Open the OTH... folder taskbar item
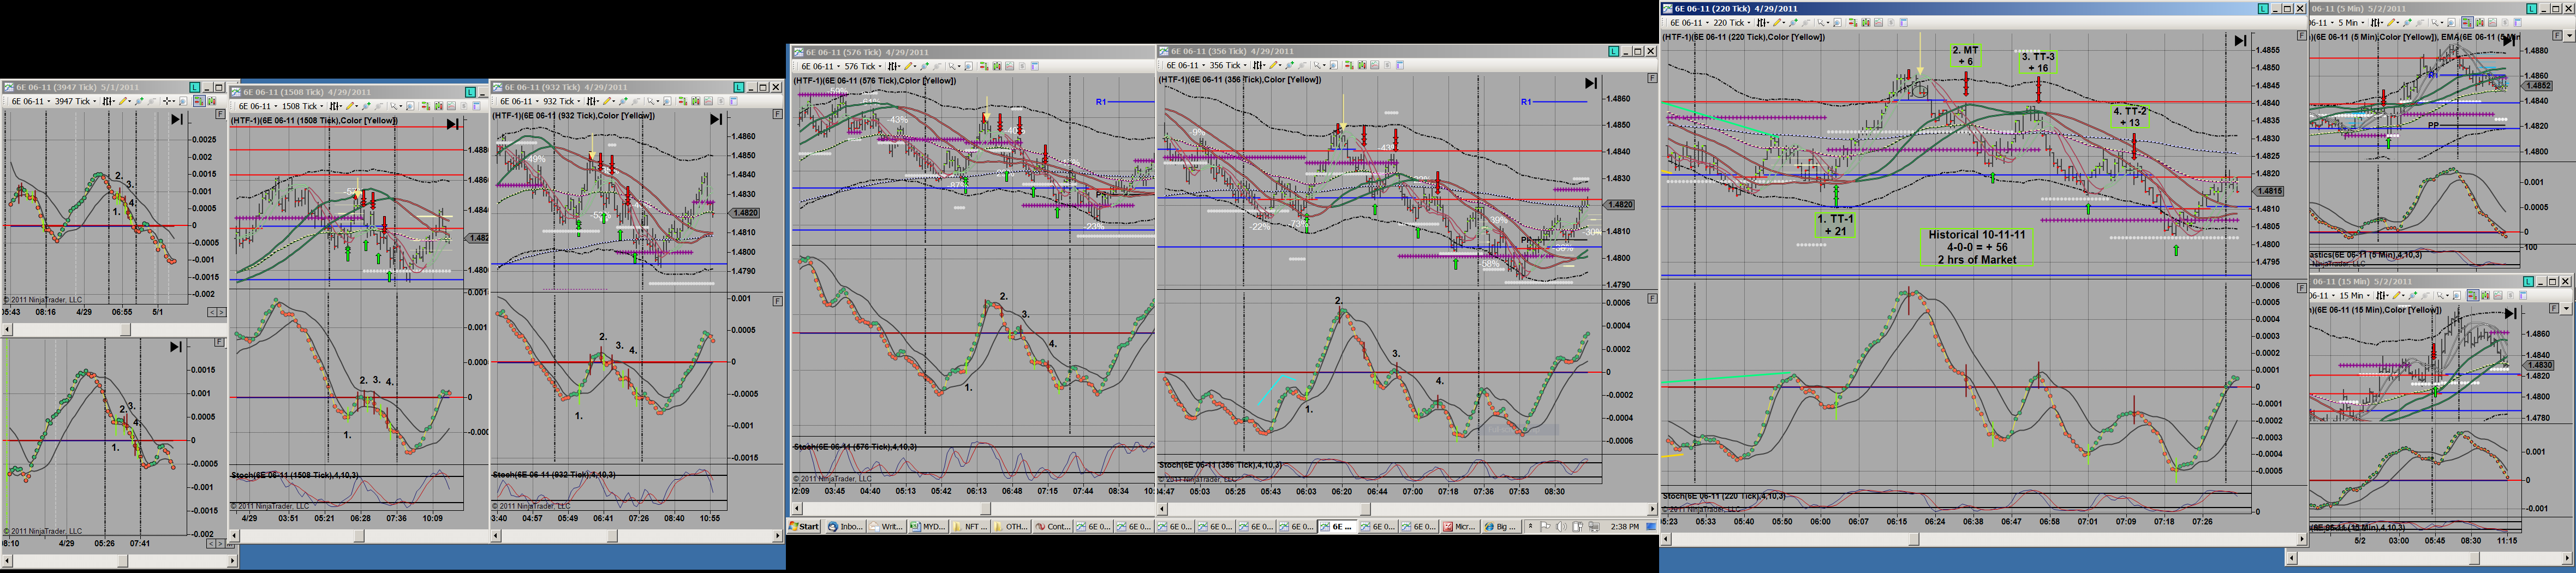The width and height of the screenshot is (2576, 573). (x=1011, y=526)
